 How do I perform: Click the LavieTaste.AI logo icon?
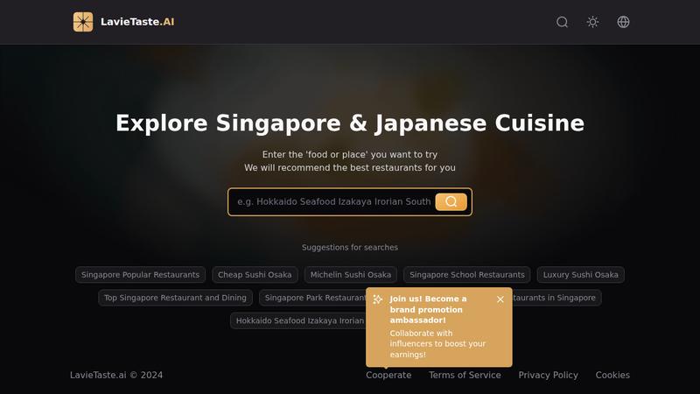pos(83,22)
